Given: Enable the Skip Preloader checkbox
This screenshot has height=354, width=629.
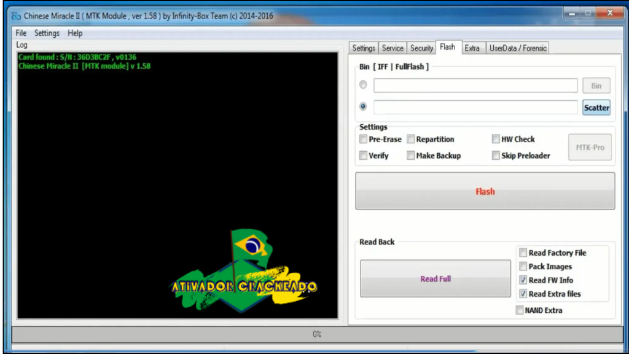Looking at the screenshot, I should pos(496,155).
